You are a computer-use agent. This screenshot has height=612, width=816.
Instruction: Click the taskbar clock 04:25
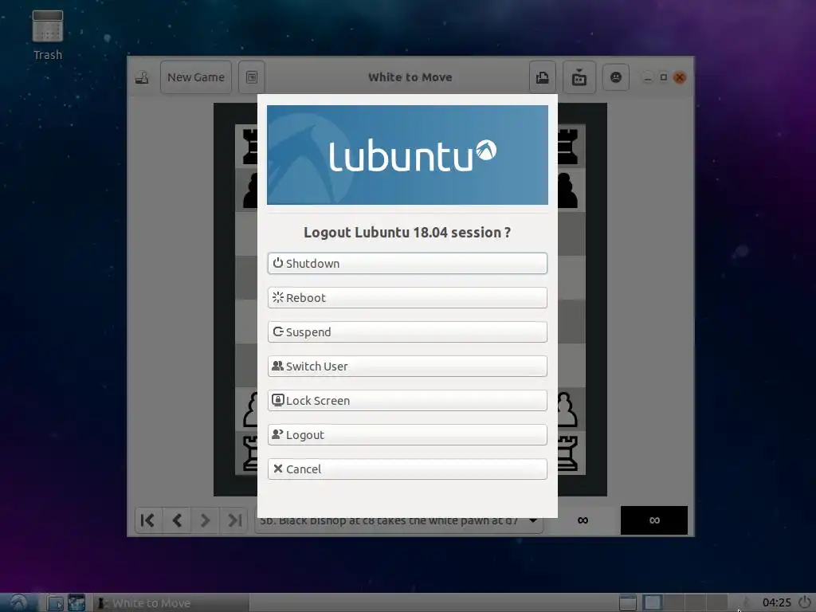[x=776, y=602]
